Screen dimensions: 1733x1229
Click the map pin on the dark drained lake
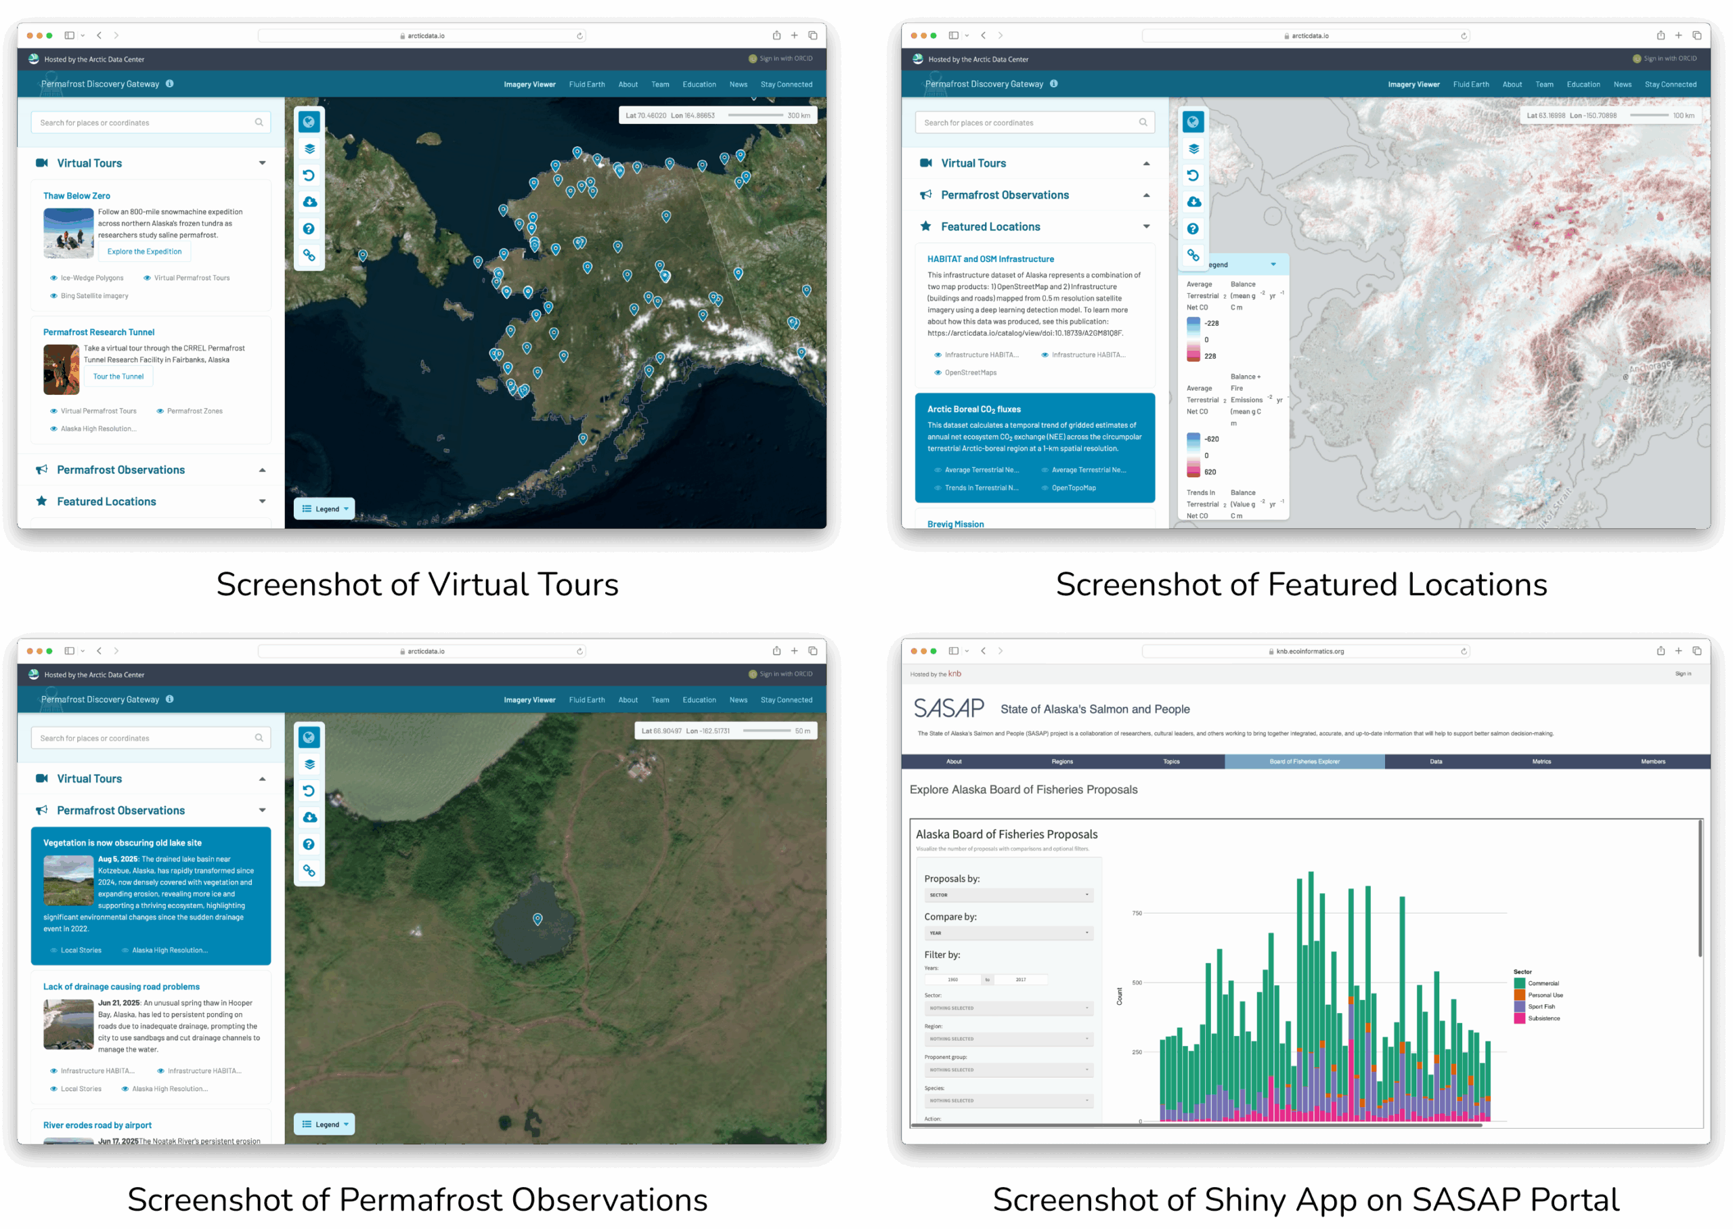538,919
